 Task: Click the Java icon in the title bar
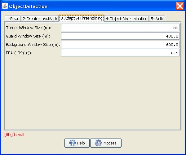[x=5, y=6]
